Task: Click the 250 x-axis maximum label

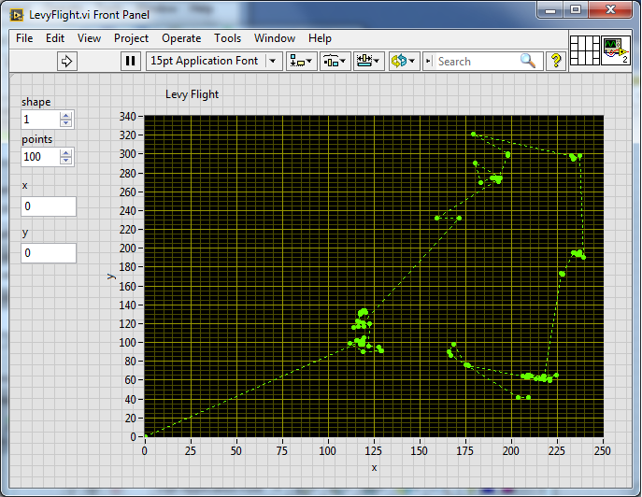Action: pyautogui.click(x=601, y=450)
